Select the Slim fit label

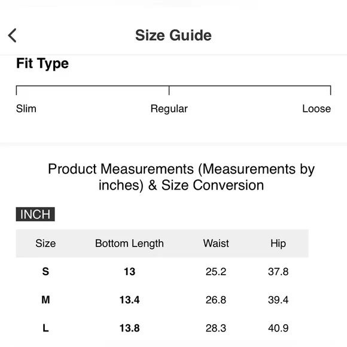[x=26, y=109]
